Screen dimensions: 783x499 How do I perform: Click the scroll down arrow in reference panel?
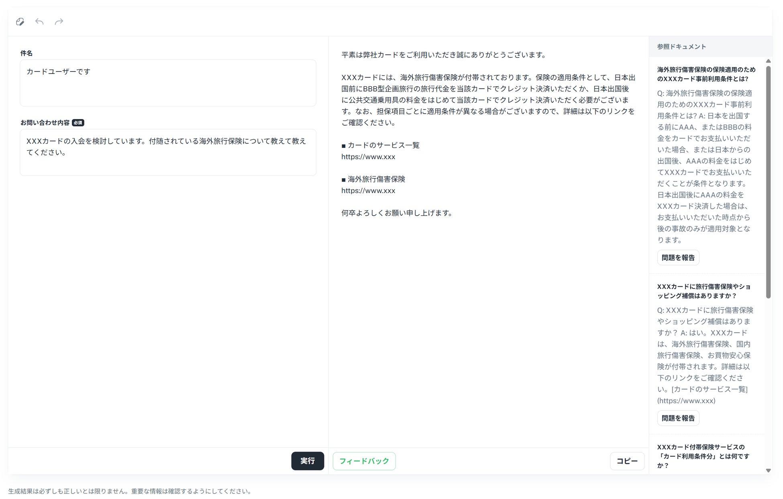point(768,470)
